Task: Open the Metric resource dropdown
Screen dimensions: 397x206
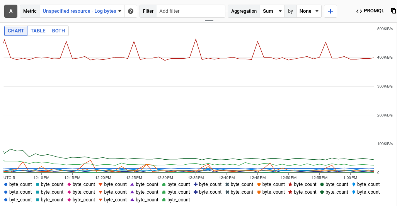Action: pos(82,11)
